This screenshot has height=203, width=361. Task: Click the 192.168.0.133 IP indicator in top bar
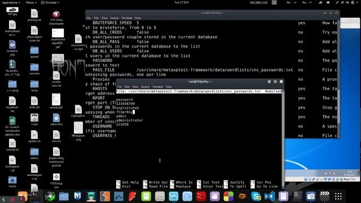259,2
